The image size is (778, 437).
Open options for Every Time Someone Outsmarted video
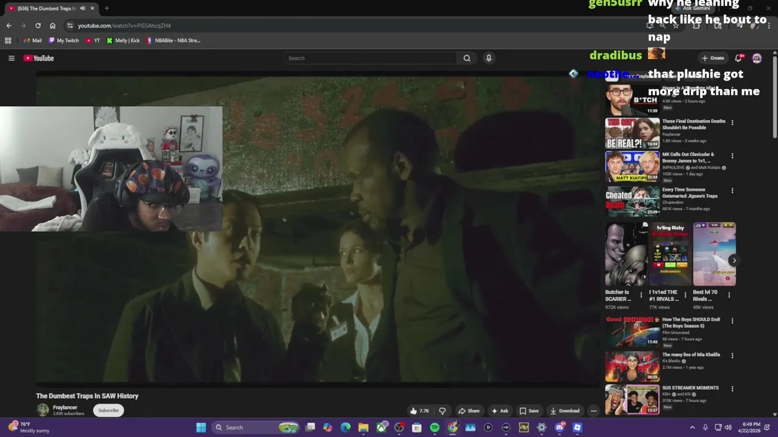point(732,191)
